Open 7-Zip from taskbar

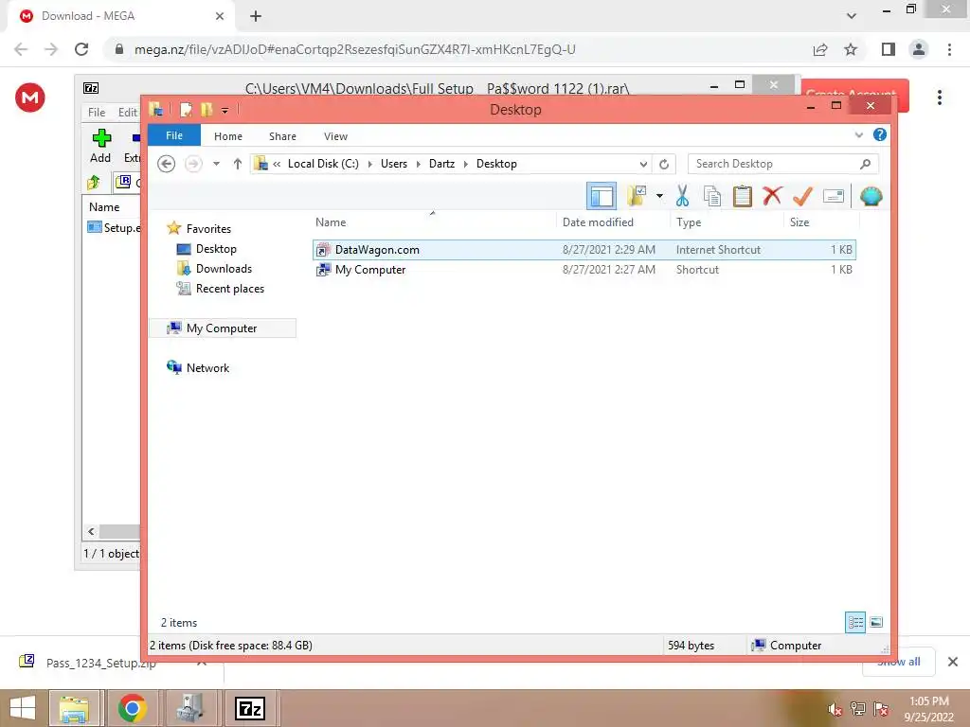pyautogui.click(x=250, y=708)
